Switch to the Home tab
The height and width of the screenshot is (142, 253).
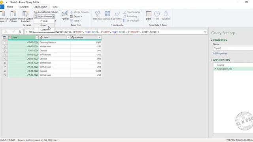10,7
